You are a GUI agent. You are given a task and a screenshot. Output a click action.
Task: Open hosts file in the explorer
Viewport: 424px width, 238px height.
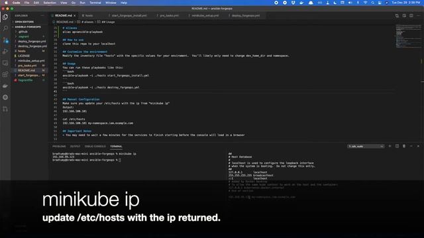pyautogui.click(x=22, y=51)
